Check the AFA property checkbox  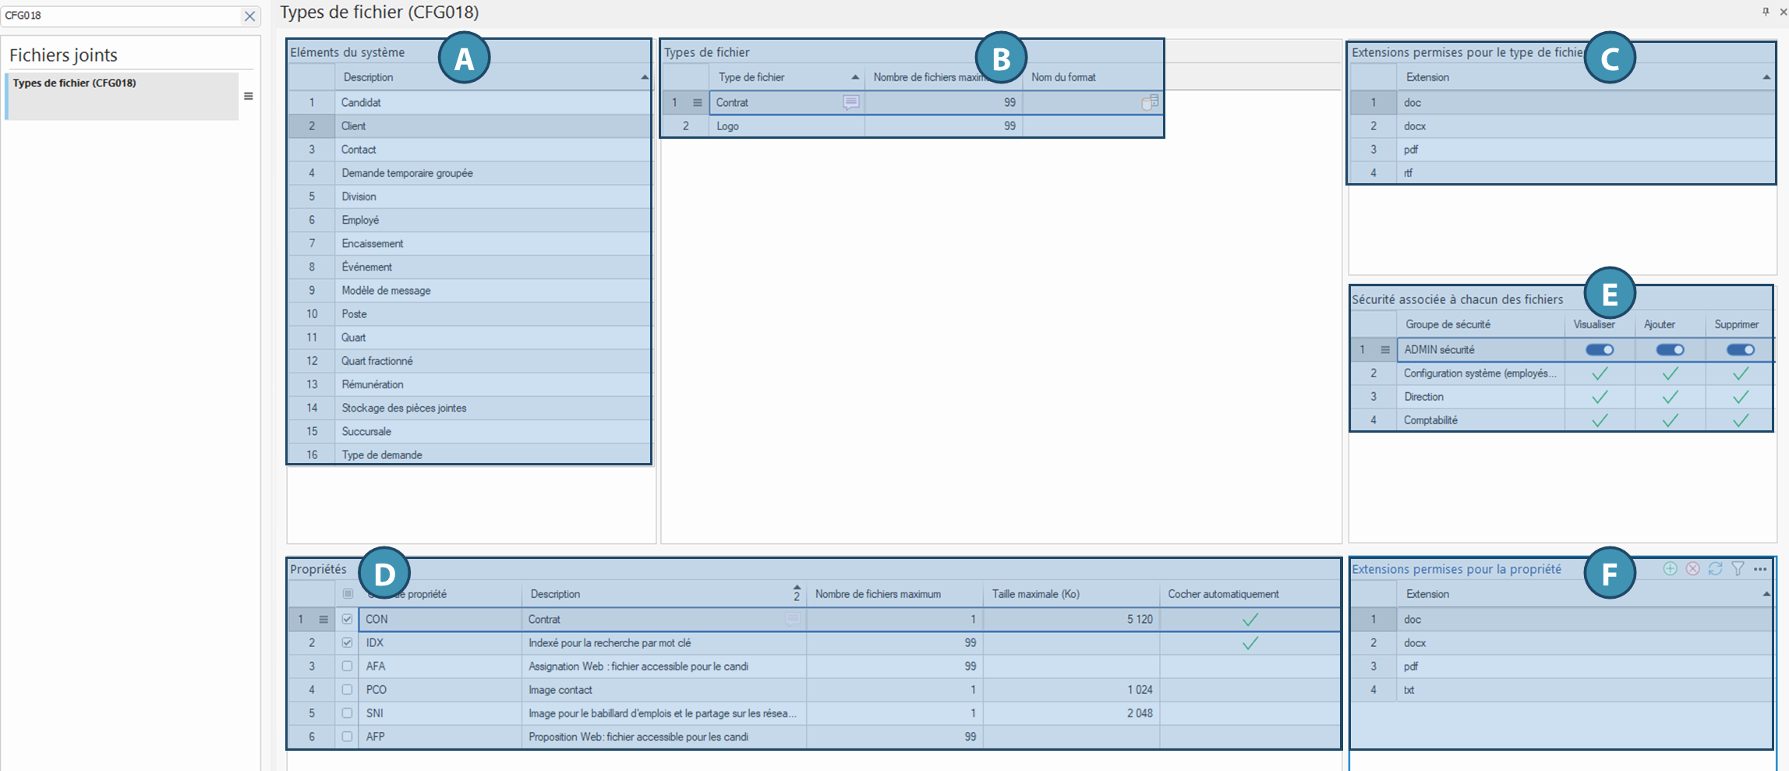[347, 667]
